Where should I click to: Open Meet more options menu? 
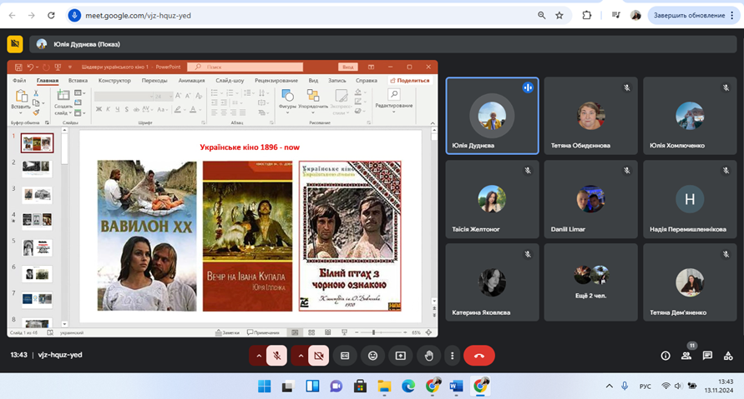(453, 356)
